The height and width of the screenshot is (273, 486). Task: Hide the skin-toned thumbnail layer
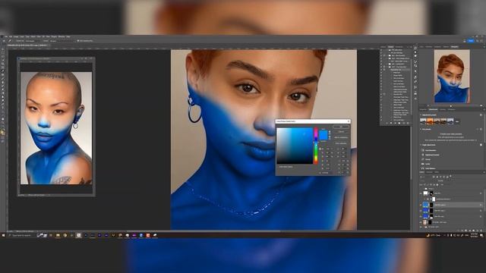[421, 222]
